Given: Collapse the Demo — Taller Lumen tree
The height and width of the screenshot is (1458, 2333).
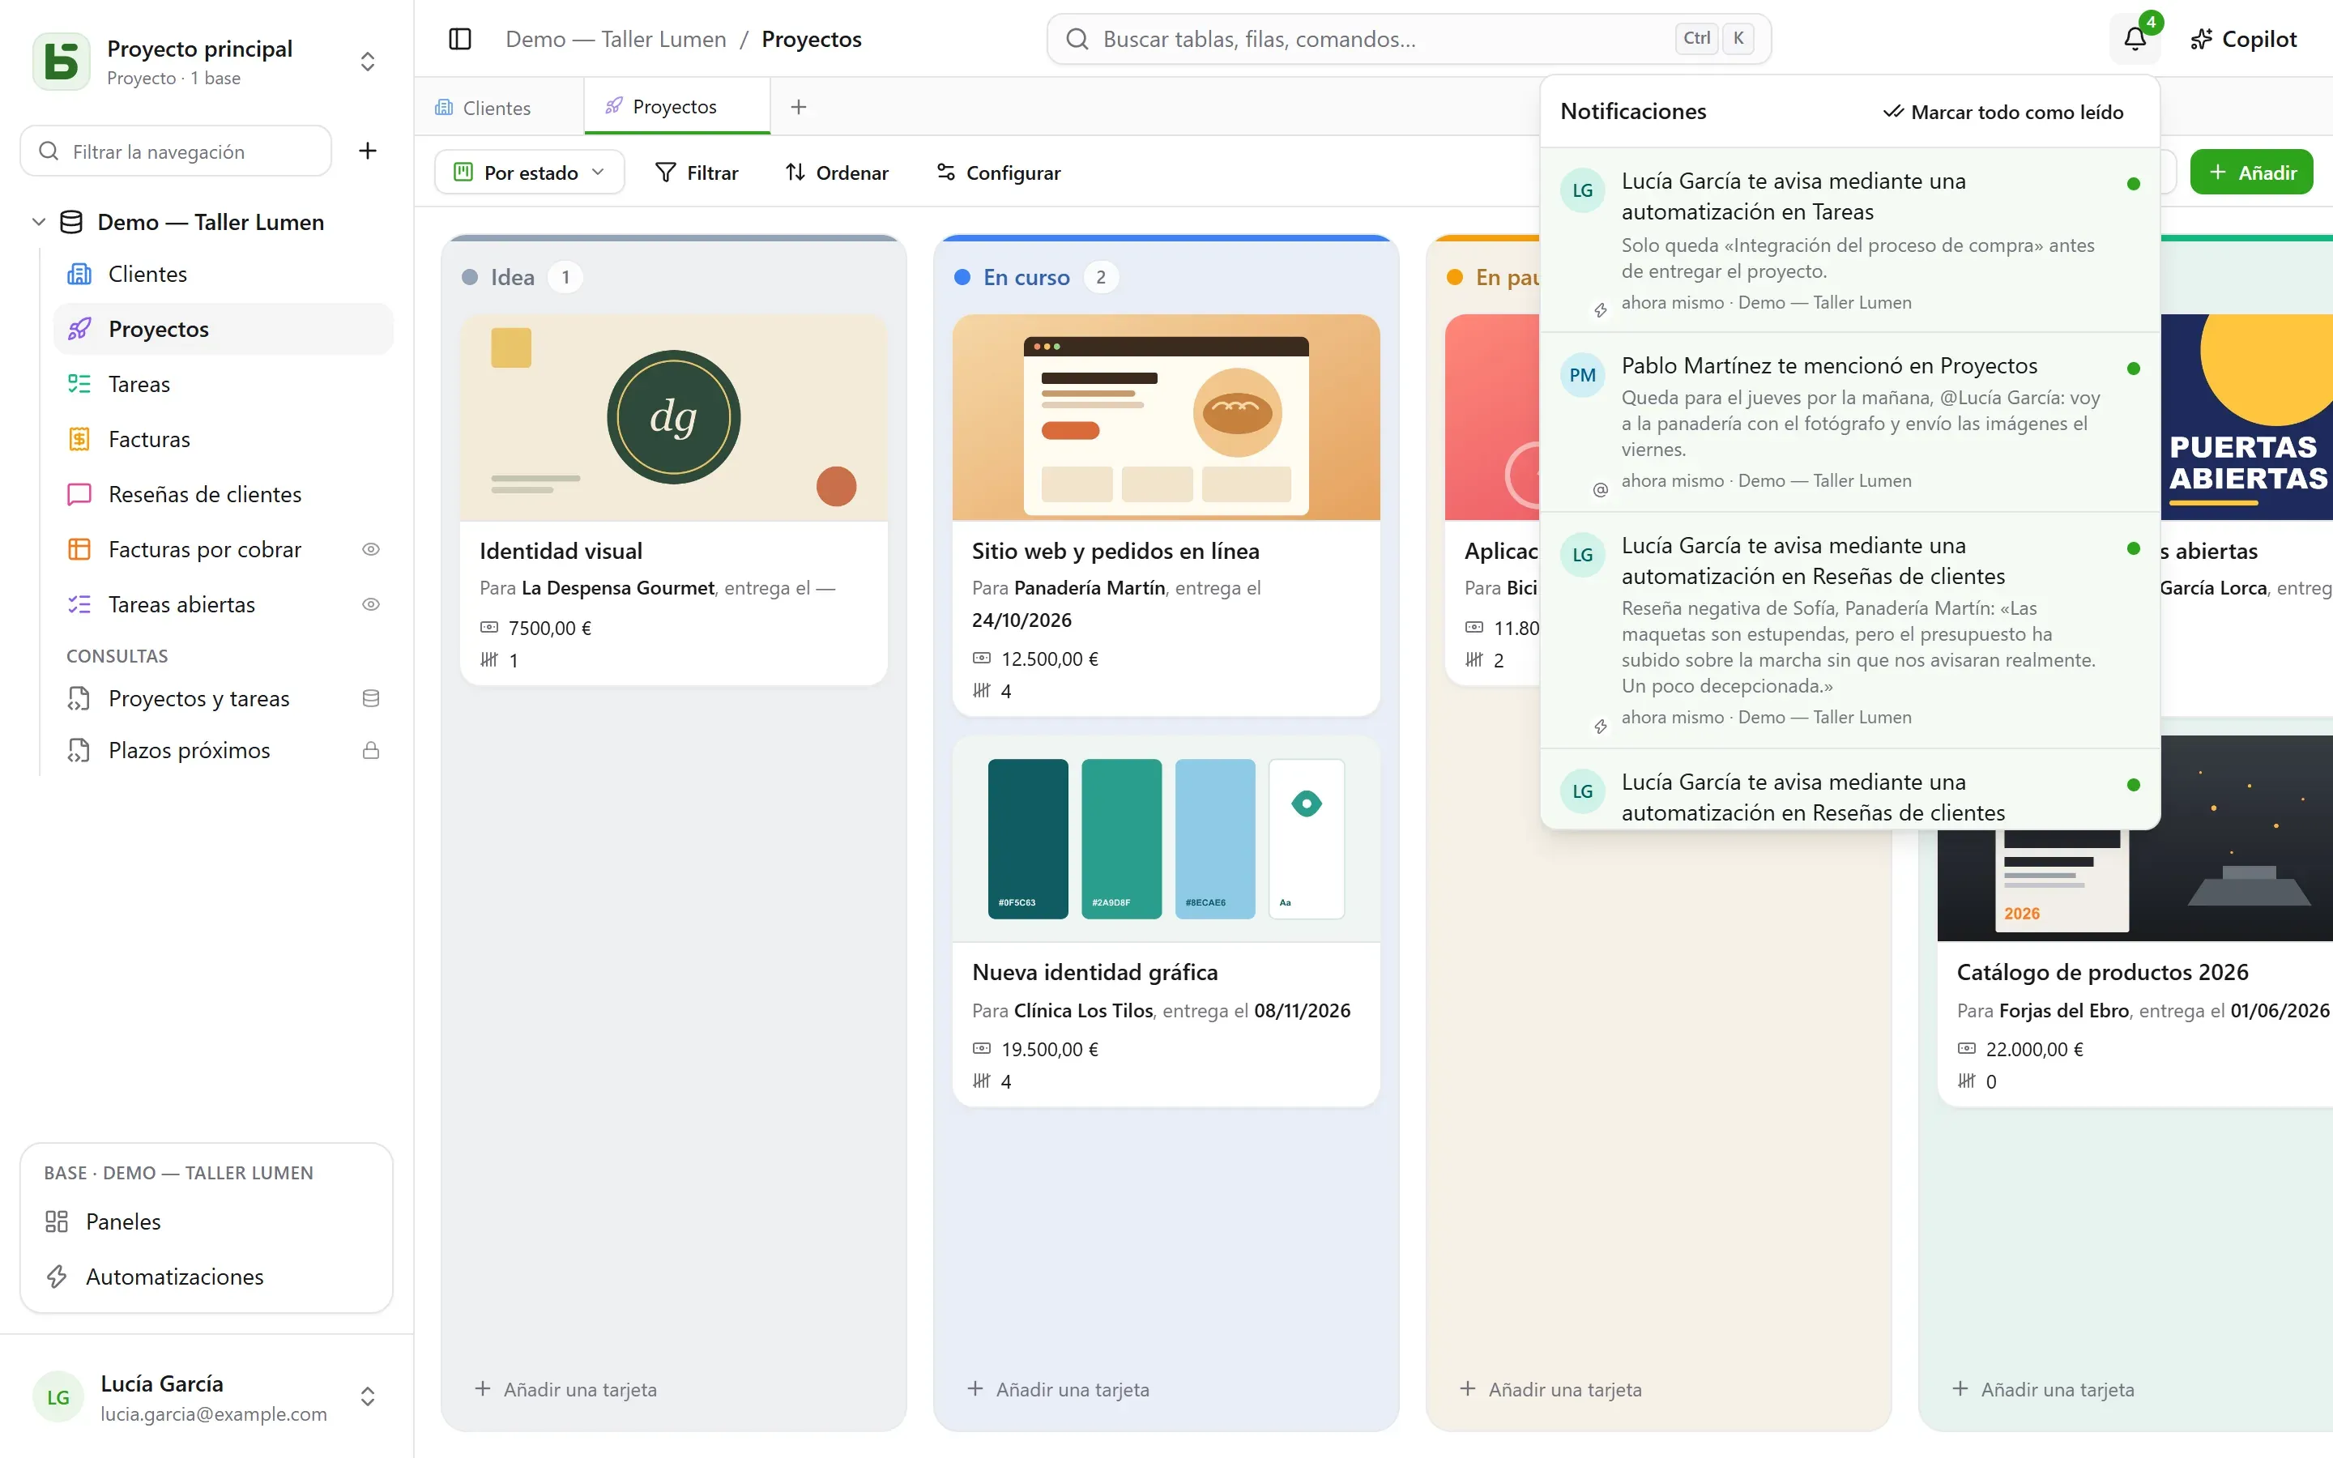Looking at the screenshot, I should 39,222.
